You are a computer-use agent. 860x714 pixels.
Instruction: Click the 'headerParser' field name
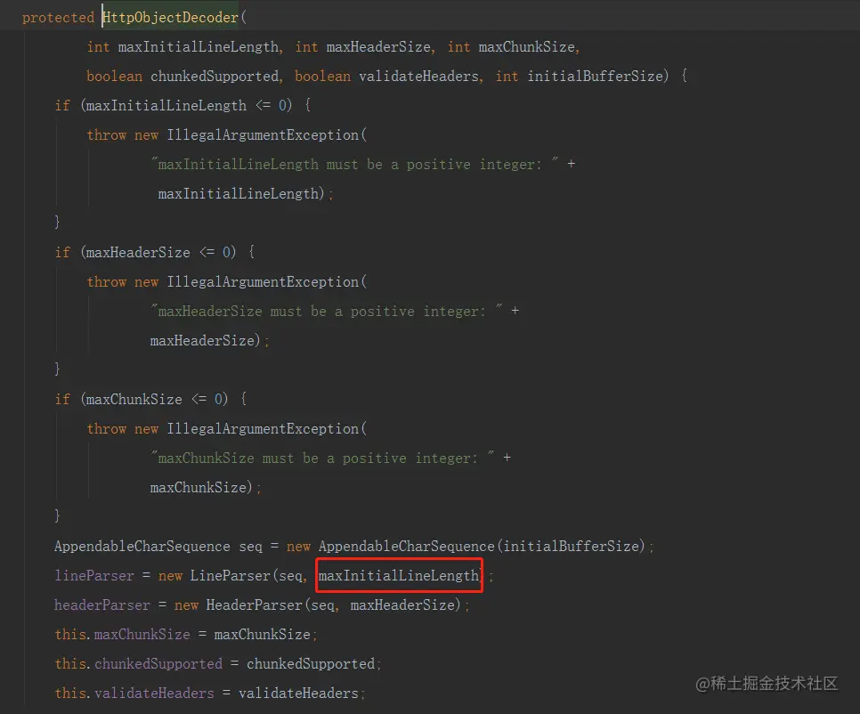[102, 604]
